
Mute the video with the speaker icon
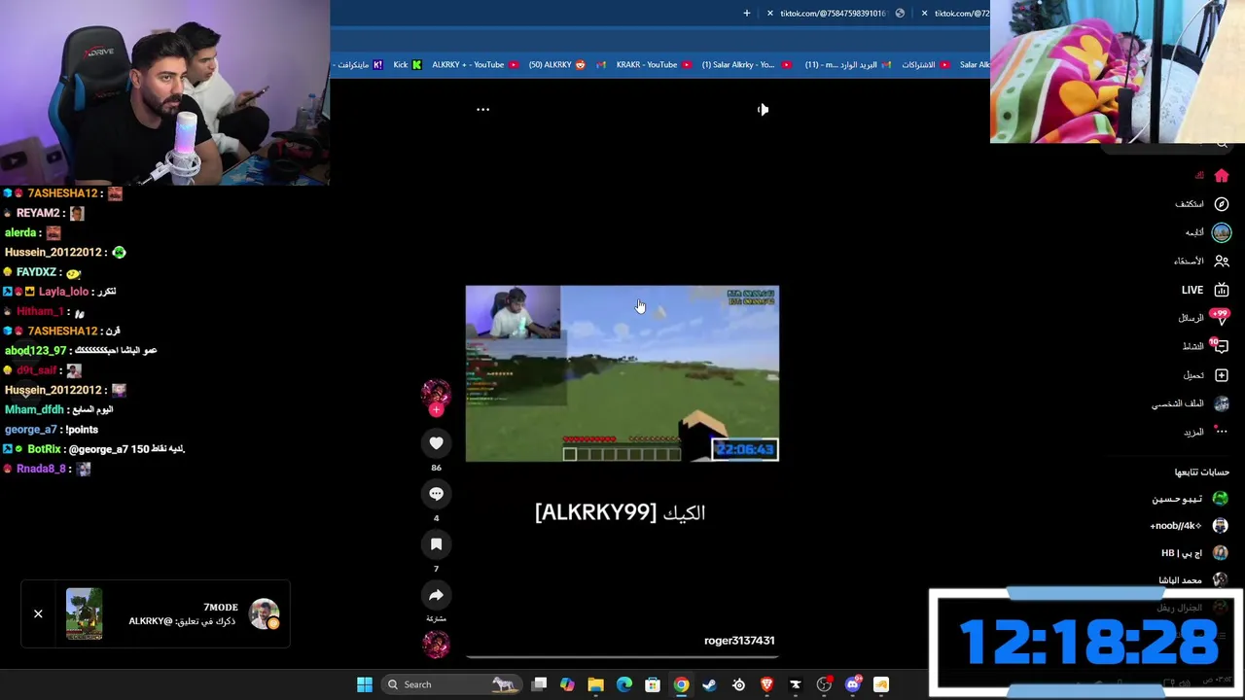point(763,110)
